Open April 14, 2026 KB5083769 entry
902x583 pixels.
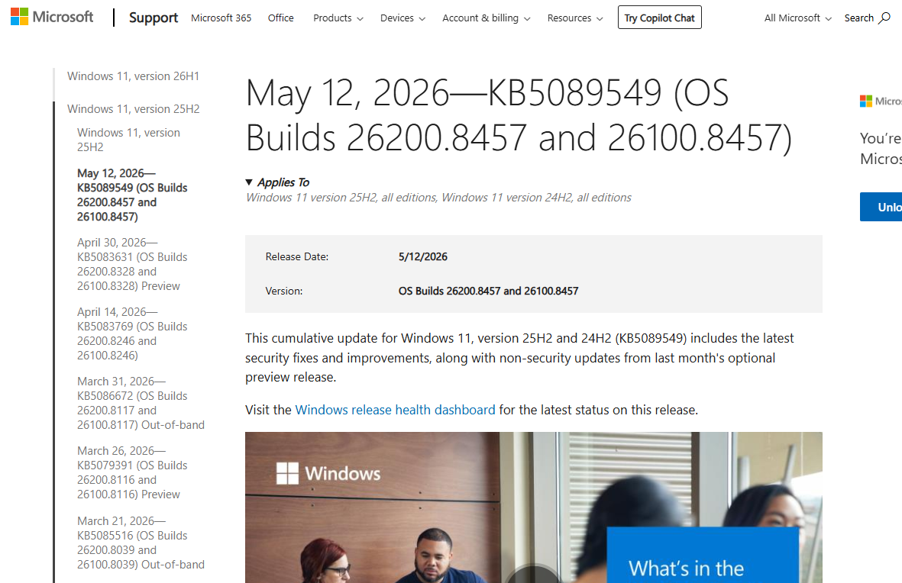click(x=131, y=333)
